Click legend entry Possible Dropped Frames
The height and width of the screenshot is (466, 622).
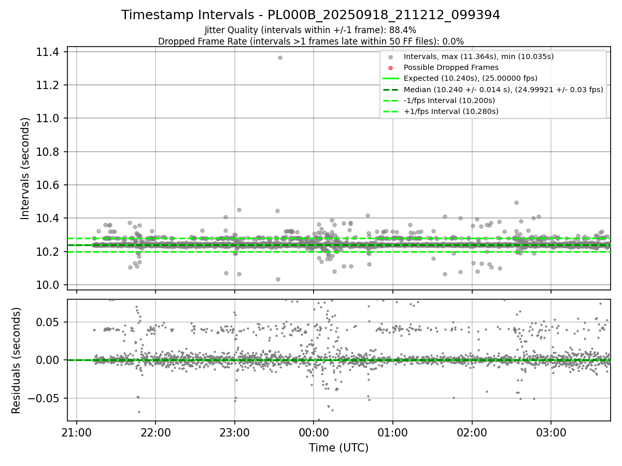[451, 67]
